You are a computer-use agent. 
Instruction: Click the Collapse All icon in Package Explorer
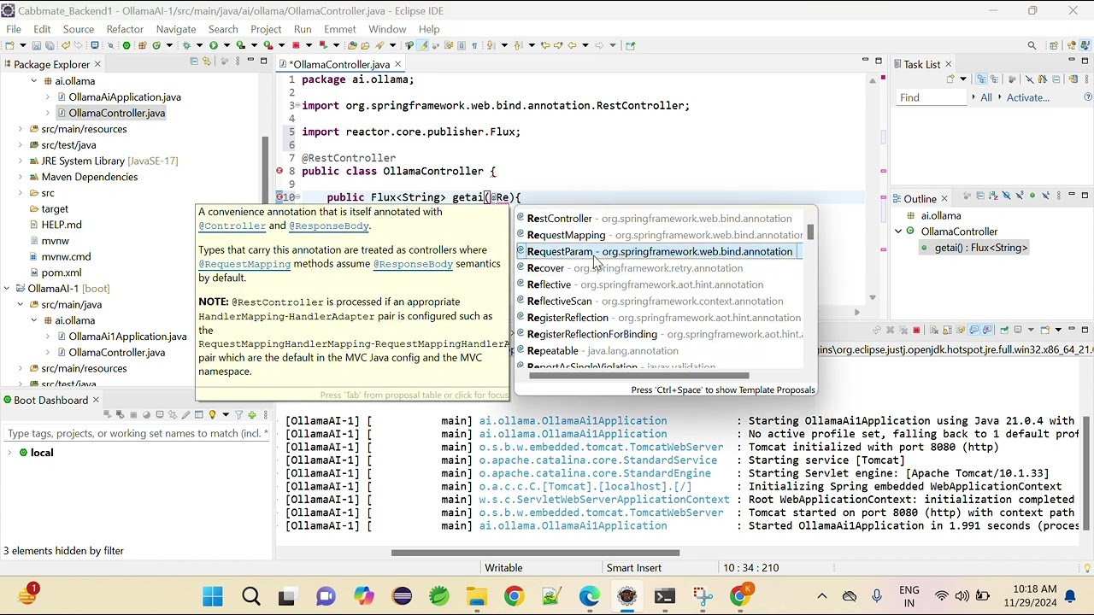[x=194, y=61]
